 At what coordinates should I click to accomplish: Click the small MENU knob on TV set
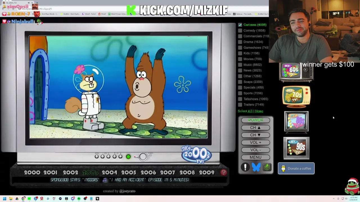coord(96,157)
